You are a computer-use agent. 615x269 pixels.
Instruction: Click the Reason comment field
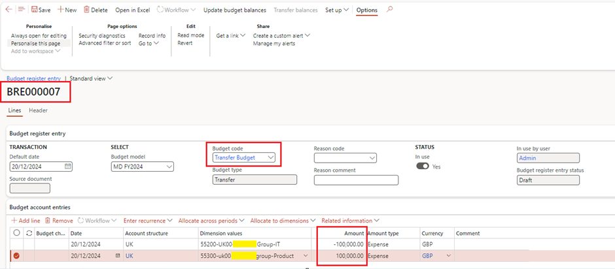click(x=356, y=180)
